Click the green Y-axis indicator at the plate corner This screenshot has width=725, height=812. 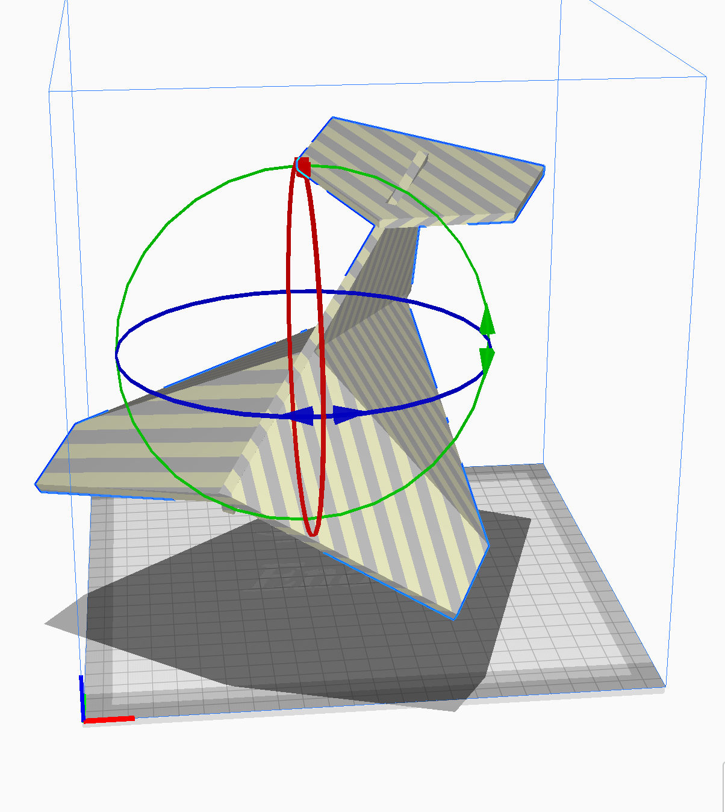[x=85, y=702]
